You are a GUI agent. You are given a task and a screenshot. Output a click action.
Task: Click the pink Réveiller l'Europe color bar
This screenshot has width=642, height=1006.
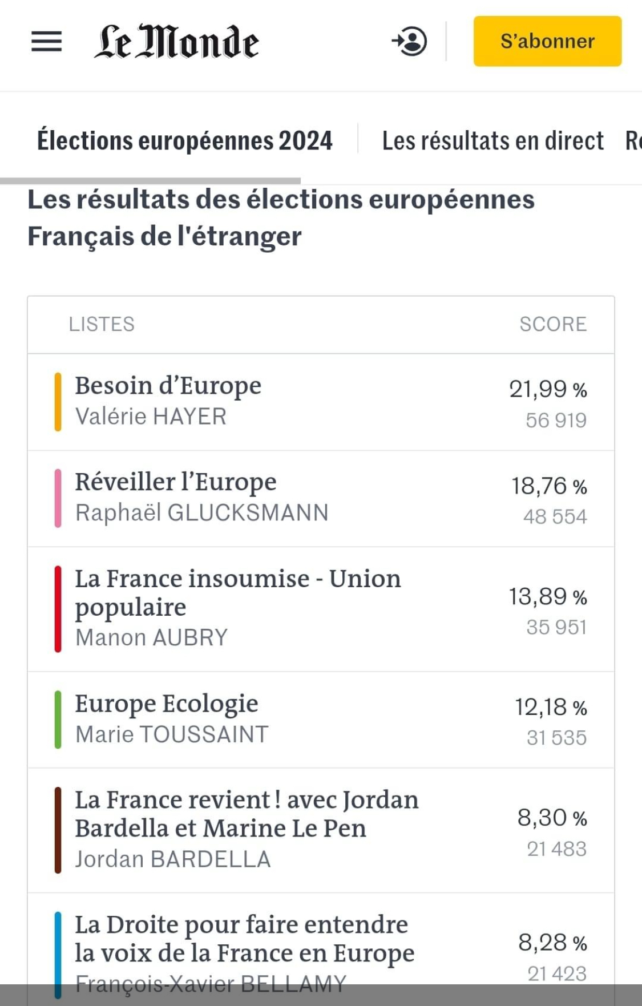(x=58, y=498)
